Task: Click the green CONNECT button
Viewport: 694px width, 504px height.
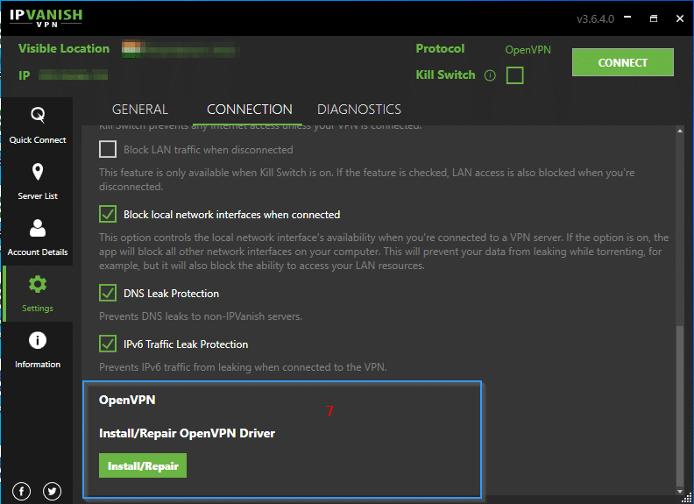Action: pyautogui.click(x=623, y=62)
